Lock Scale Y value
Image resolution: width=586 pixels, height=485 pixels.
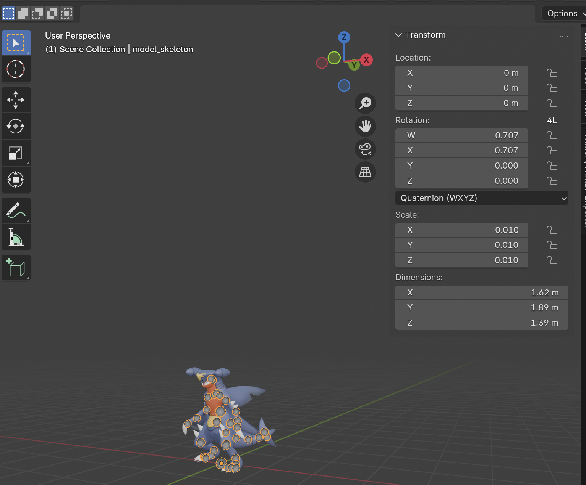[x=552, y=245]
